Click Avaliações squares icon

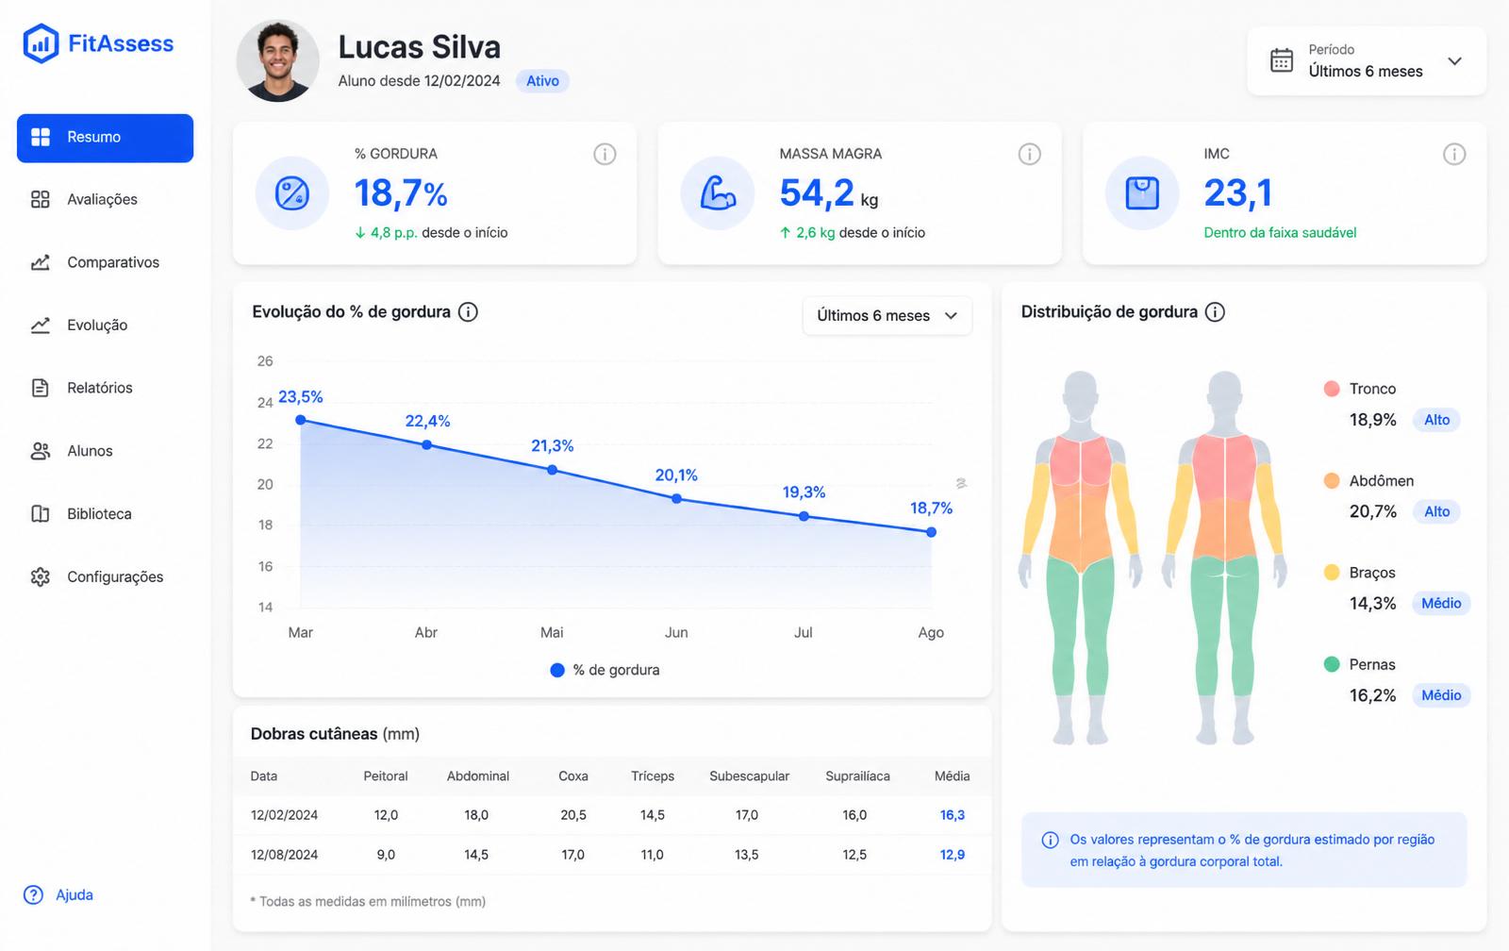click(x=41, y=199)
